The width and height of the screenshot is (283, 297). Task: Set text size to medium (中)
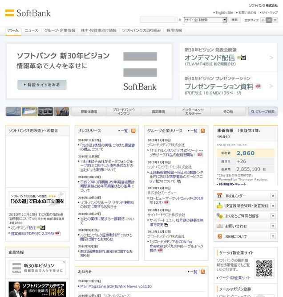269,20
